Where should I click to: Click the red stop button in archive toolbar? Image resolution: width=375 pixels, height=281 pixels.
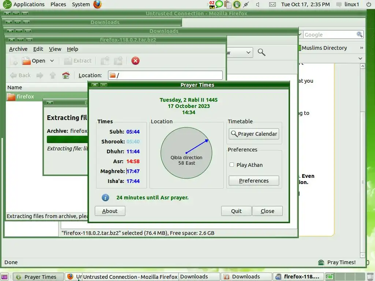pos(135,61)
